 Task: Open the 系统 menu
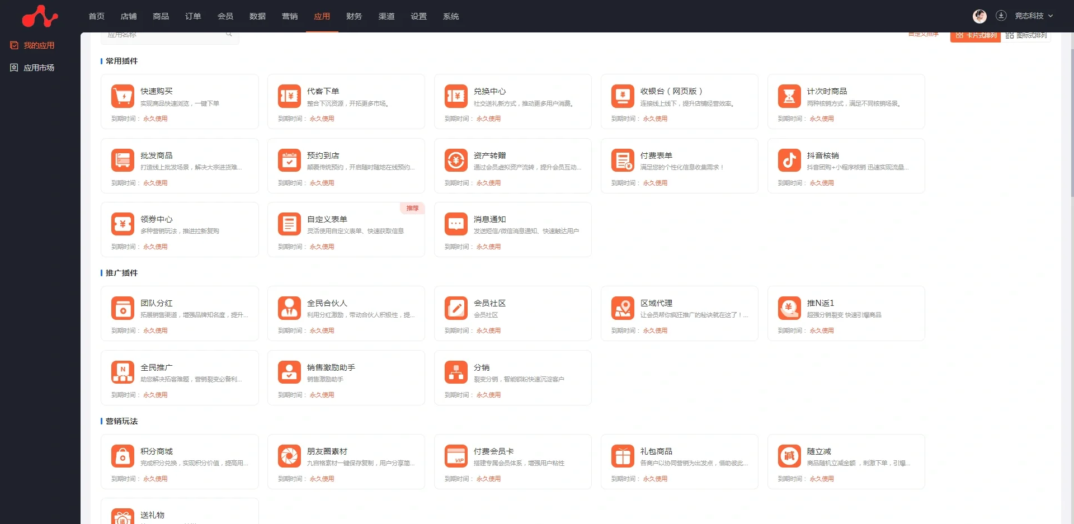point(451,16)
